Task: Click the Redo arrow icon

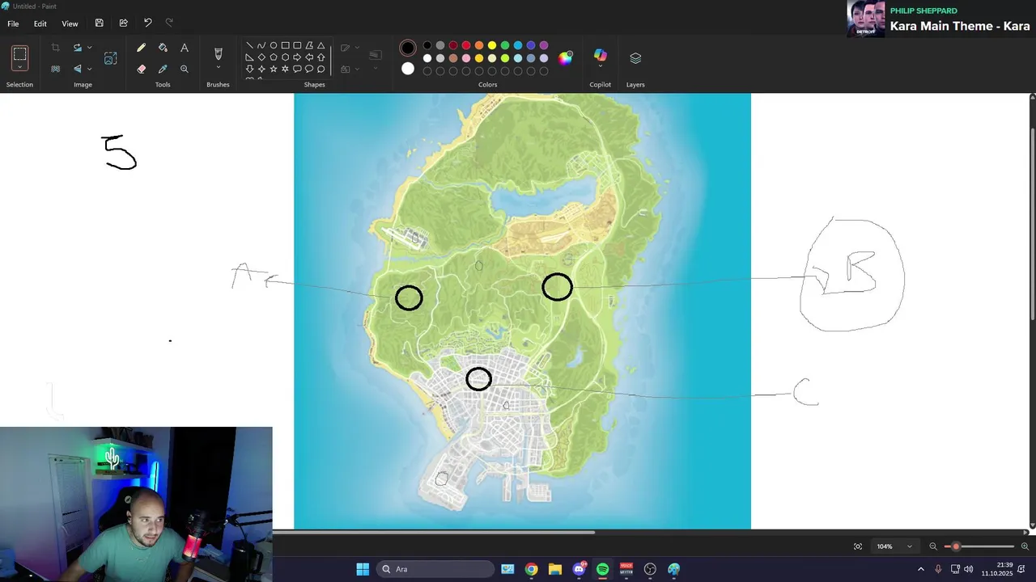Action: [x=169, y=23]
